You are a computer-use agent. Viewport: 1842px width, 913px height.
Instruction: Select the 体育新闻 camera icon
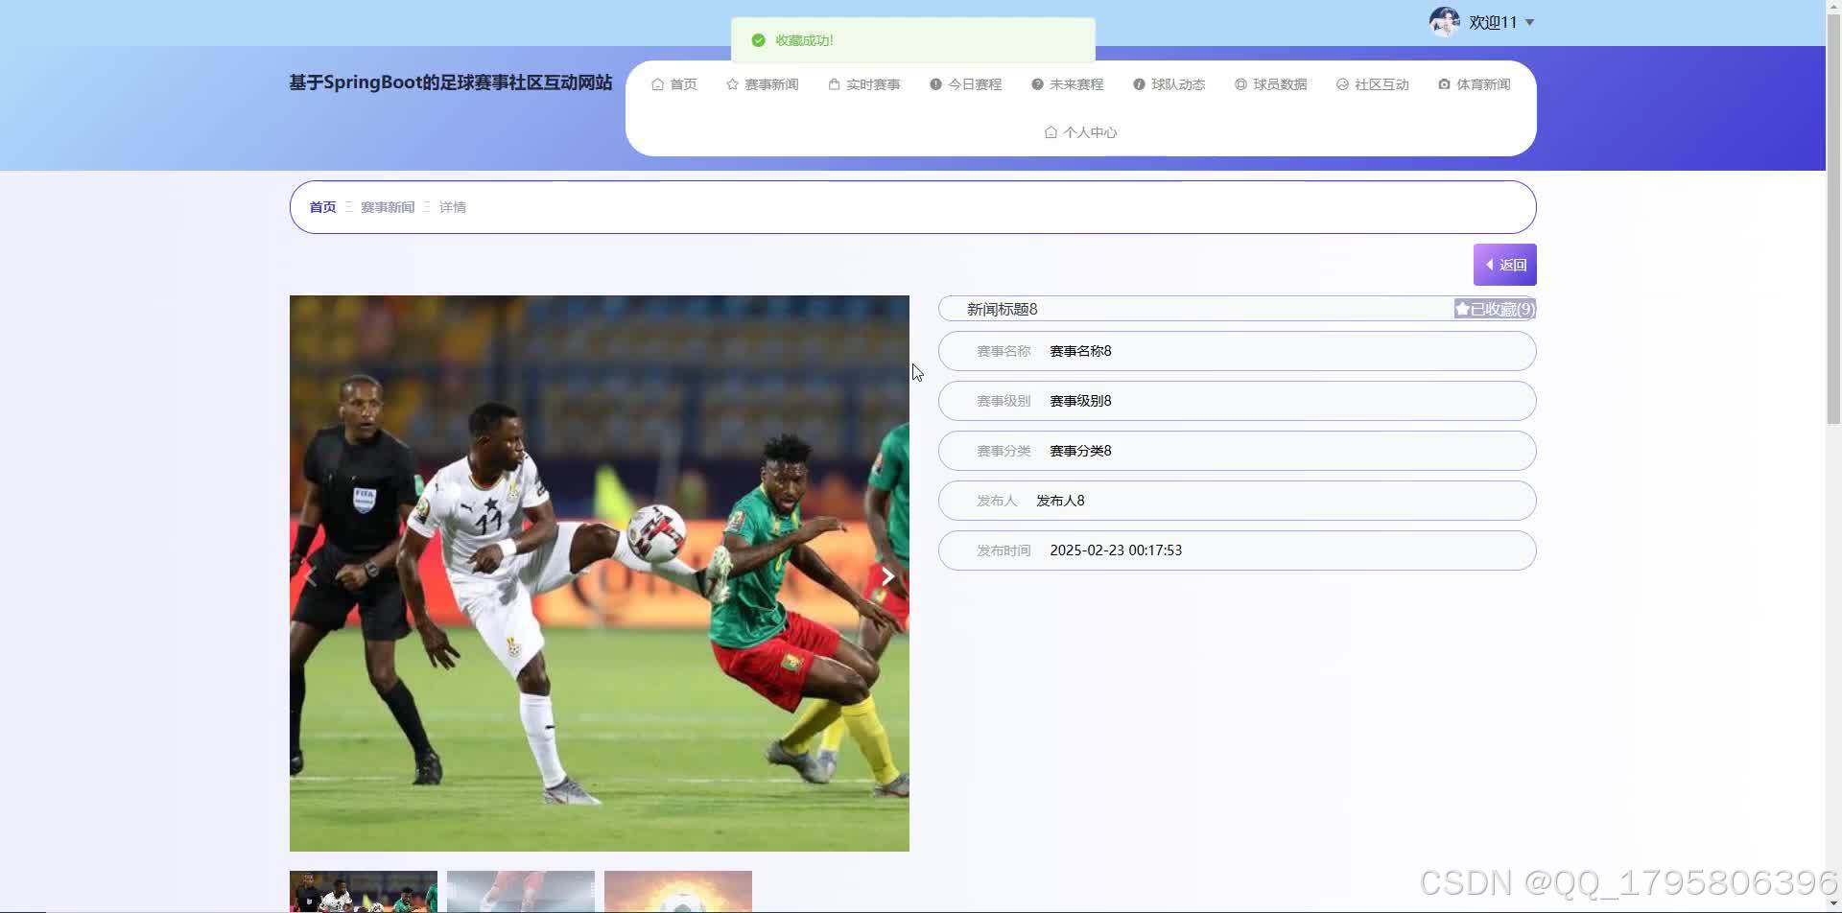point(1444,84)
